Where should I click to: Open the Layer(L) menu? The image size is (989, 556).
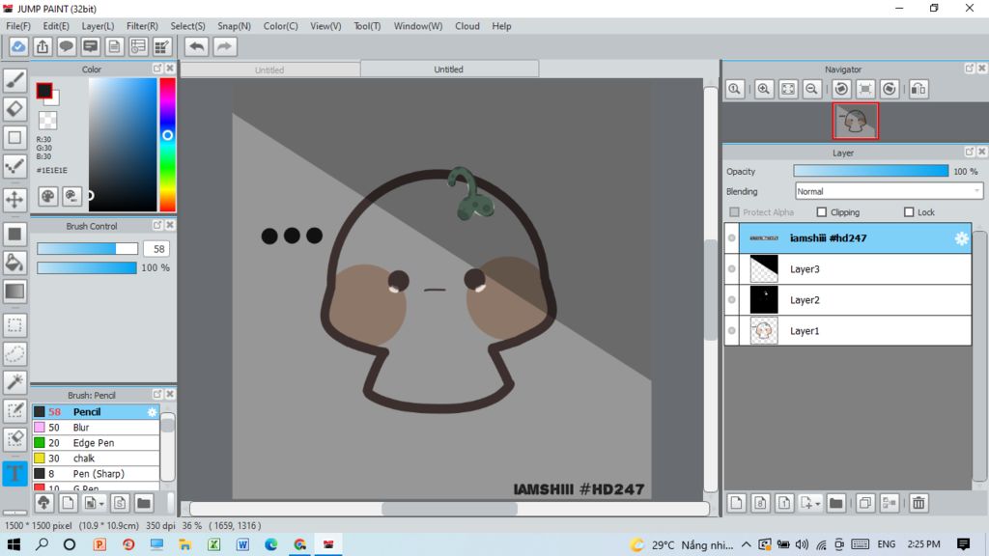click(x=98, y=26)
